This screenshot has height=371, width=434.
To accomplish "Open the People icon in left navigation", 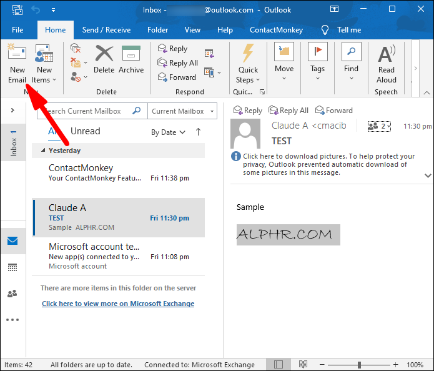I will pos(12,293).
